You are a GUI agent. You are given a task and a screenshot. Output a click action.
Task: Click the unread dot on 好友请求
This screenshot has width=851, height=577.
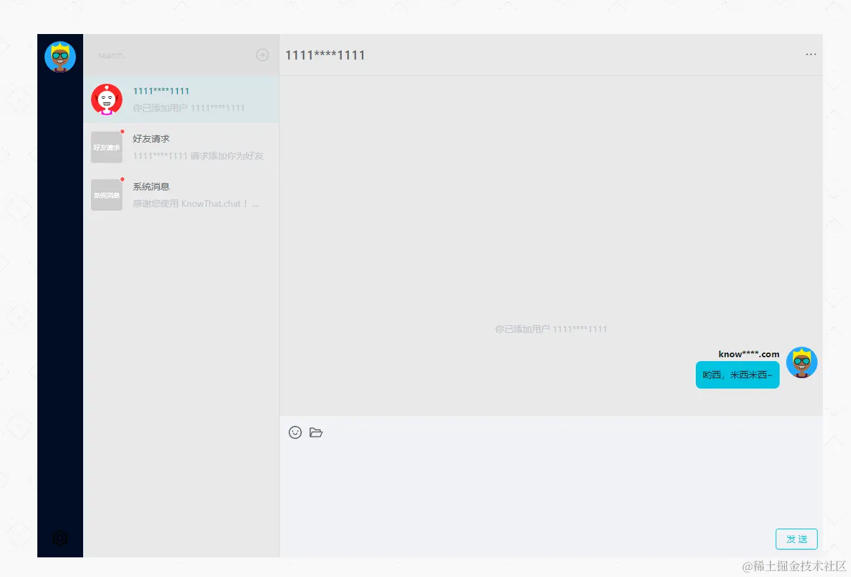122,131
